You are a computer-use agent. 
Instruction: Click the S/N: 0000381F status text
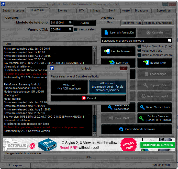(x=161, y=165)
